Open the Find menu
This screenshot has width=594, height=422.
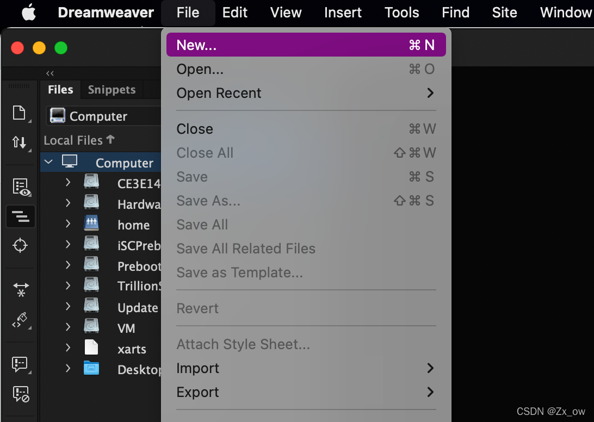tap(456, 13)
